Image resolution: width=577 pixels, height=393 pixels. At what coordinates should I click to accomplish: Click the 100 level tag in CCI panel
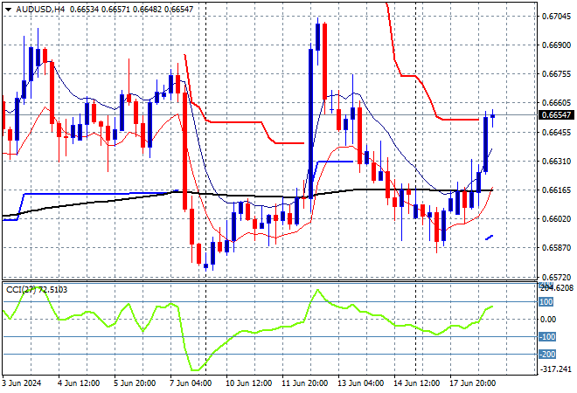click(546, 302)
